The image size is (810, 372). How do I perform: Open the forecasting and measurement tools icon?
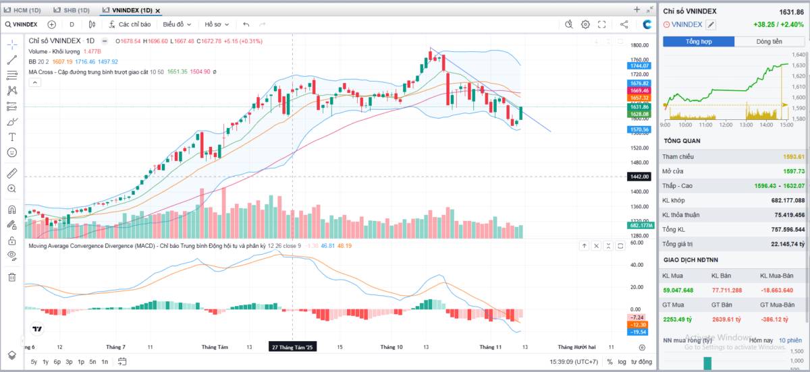(x=11, y=106)
